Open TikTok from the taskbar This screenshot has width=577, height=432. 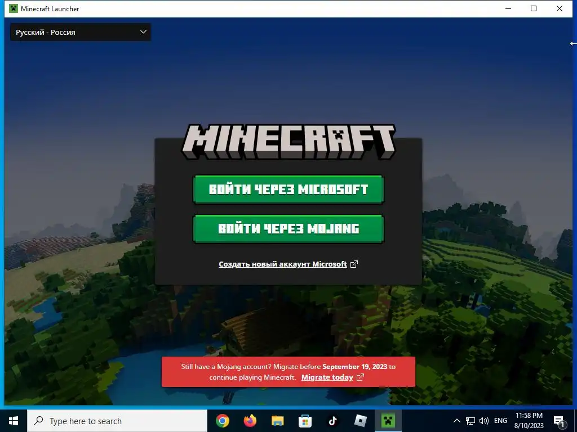pos(332,421)
